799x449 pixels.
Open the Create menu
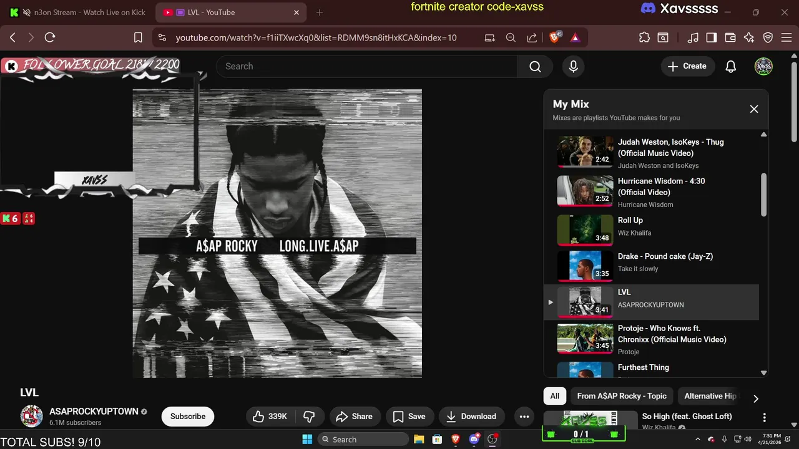click(x=687, y=66)
